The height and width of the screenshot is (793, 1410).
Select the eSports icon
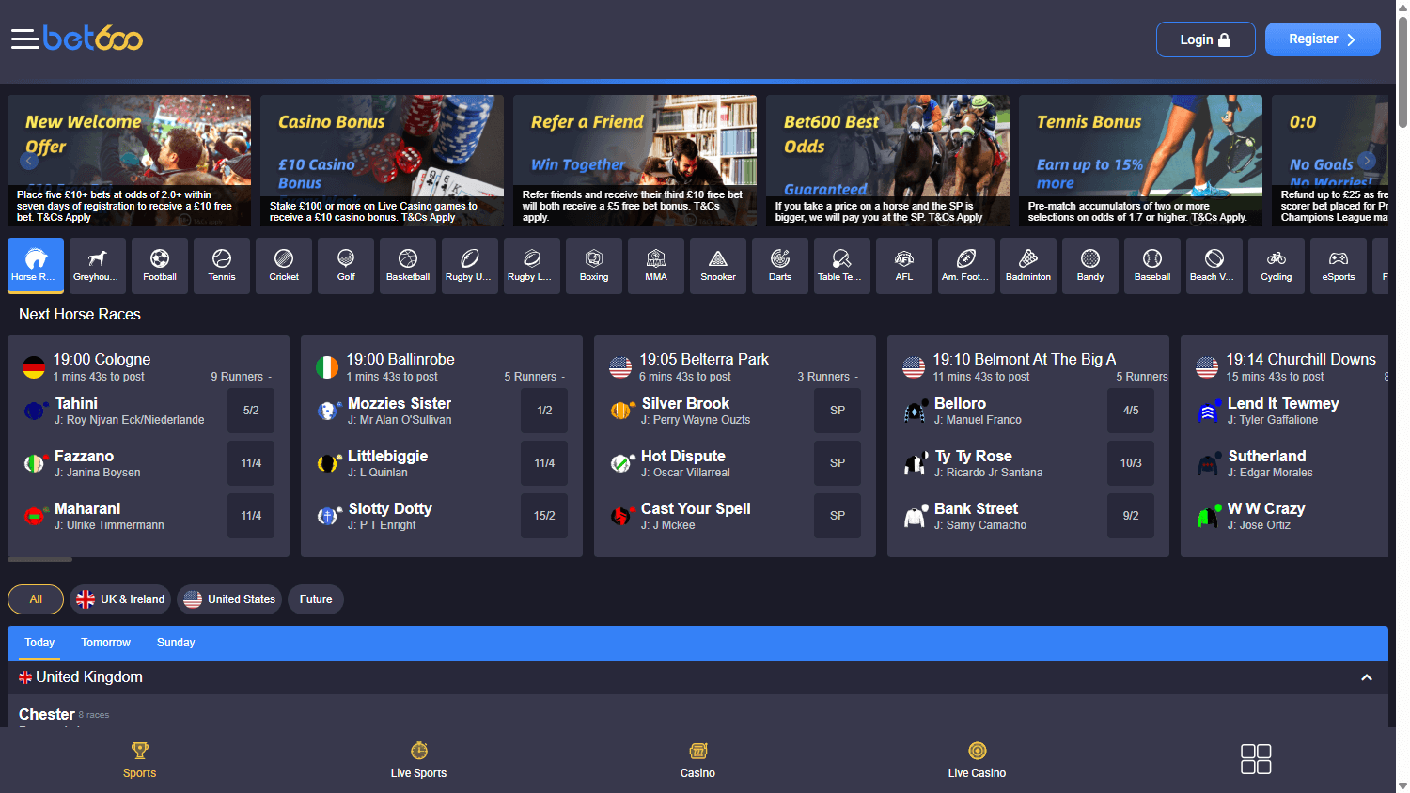[1338, 265]
